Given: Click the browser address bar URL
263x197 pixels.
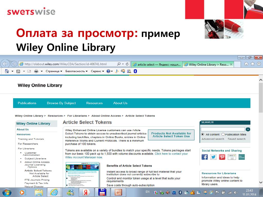Looking at the screenshot, I should point(65,64).
